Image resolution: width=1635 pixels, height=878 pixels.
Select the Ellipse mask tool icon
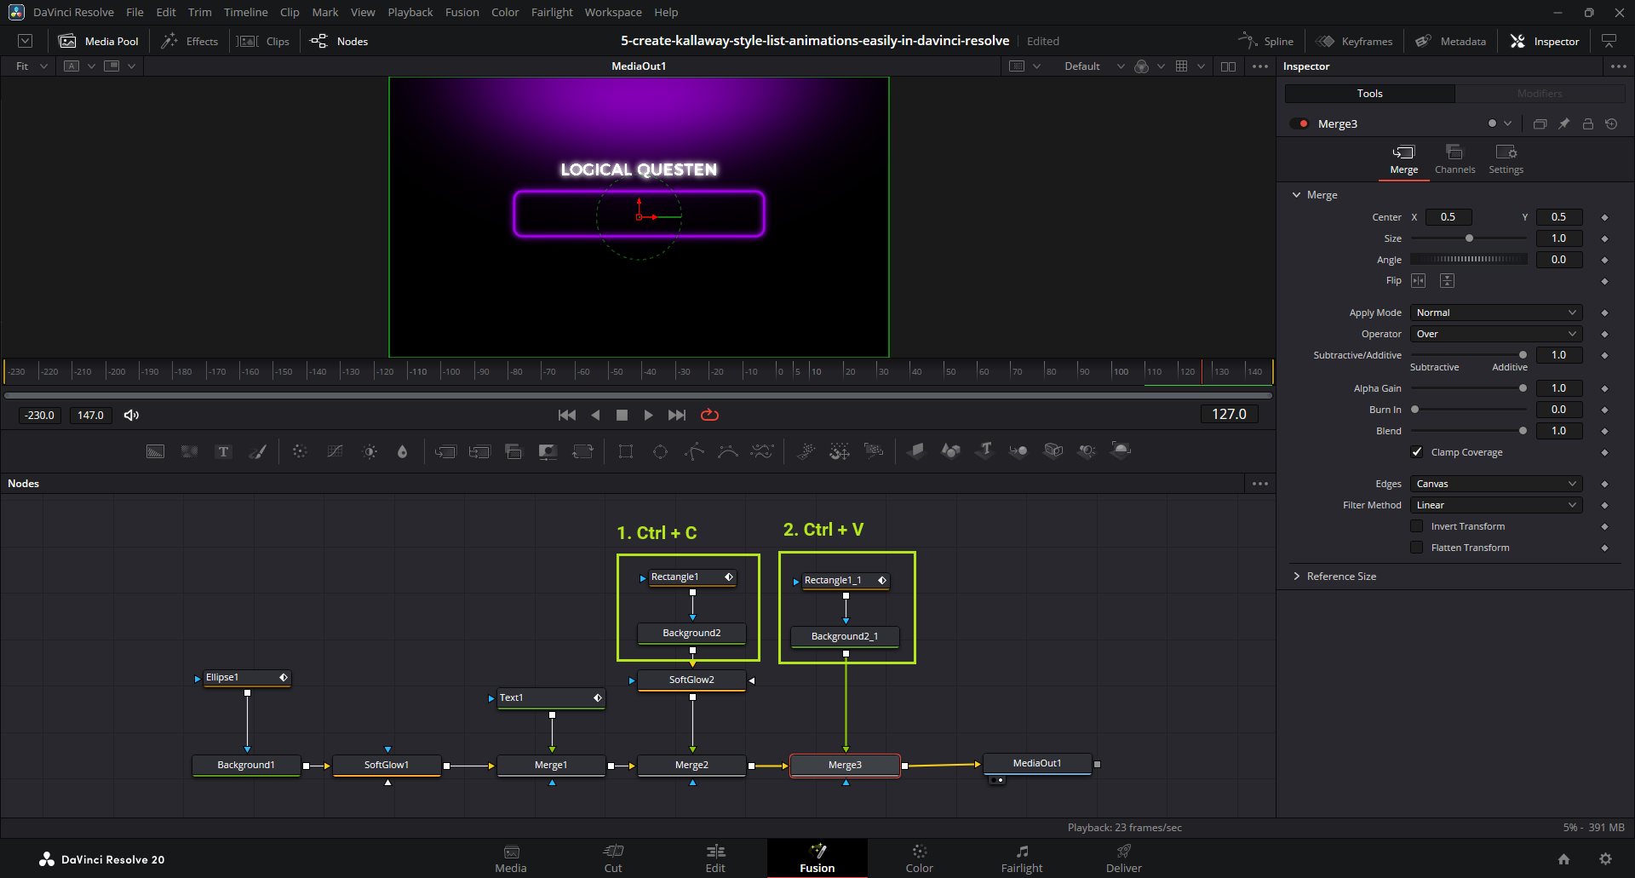click(x=660, y=451)
